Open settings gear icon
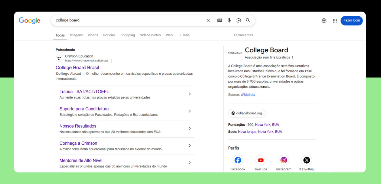Viewport: 381px width, 184px height. [x=324, y=21]
